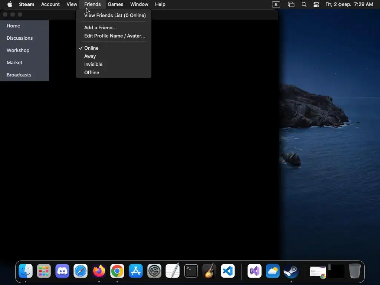
Task: Open System Settings from the dock
Action: (154, 271)
